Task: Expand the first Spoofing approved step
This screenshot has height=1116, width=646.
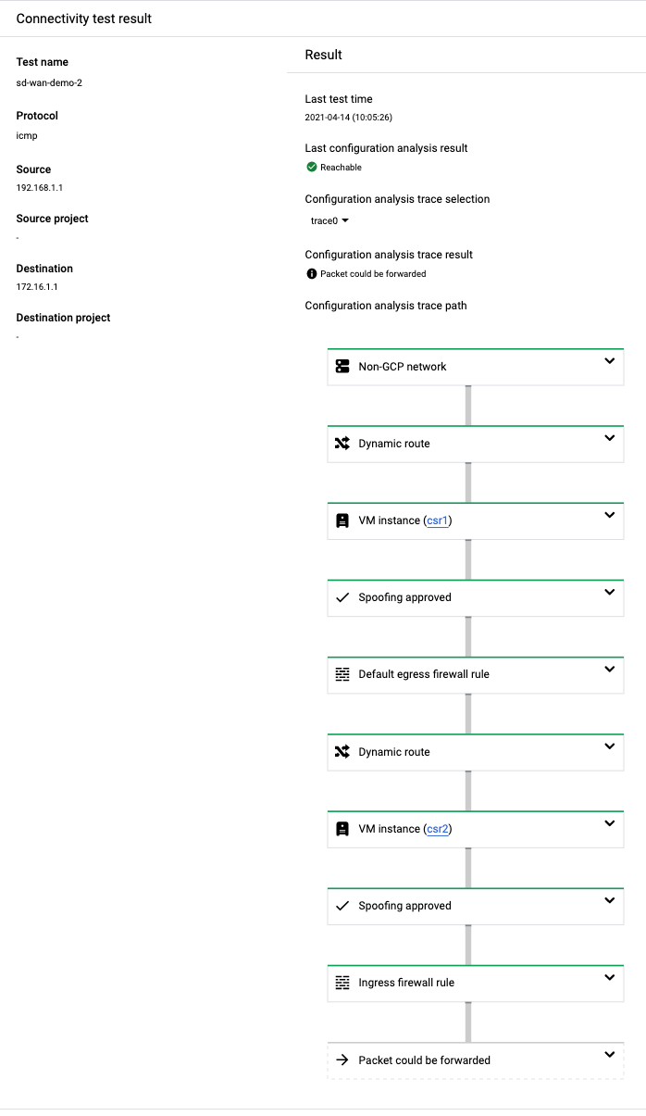Action: 609,592
